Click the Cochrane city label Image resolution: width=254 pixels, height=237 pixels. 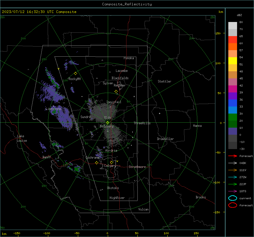[x=92, y=158]
